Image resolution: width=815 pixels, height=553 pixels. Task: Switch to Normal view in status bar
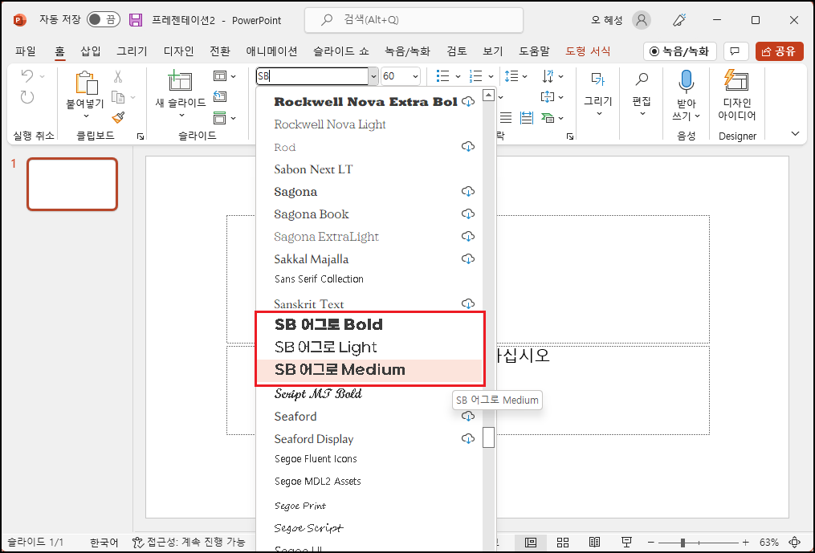point(531,542)
